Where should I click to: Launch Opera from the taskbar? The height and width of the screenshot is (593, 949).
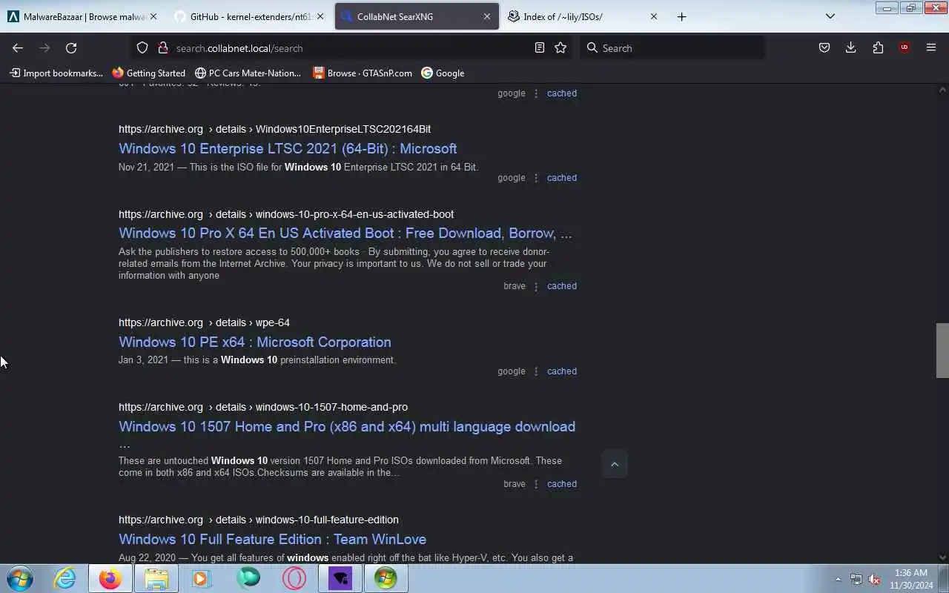(294, 578)
